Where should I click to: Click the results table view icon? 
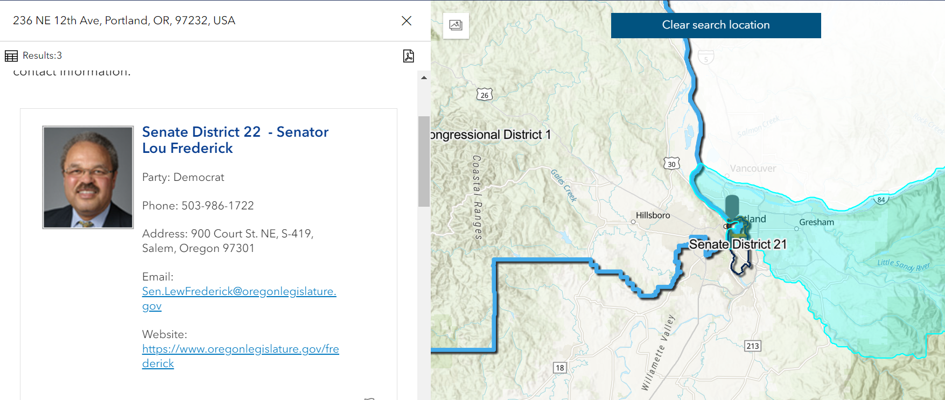pyautogui.click(x=11, y=56)
